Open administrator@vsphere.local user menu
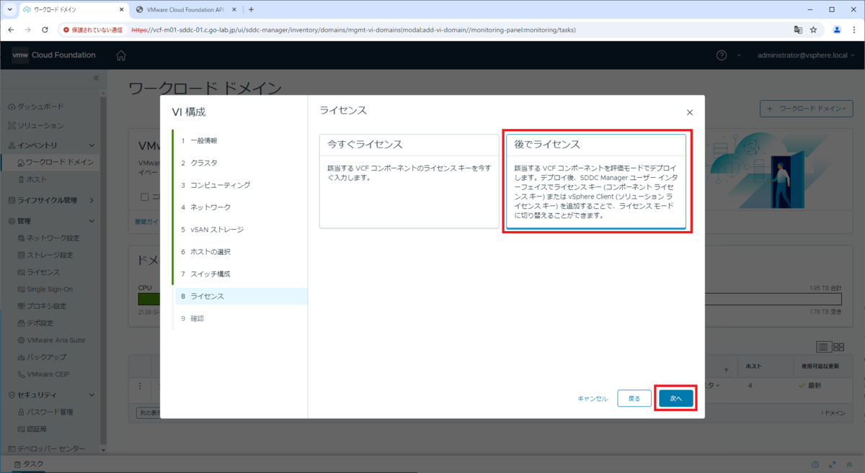This screenshot has width=865, height=473. point(806,55)
